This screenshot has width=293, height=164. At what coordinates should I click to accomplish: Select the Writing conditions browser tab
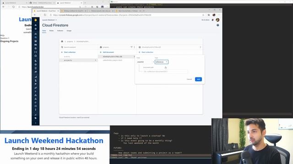point(73,11)
